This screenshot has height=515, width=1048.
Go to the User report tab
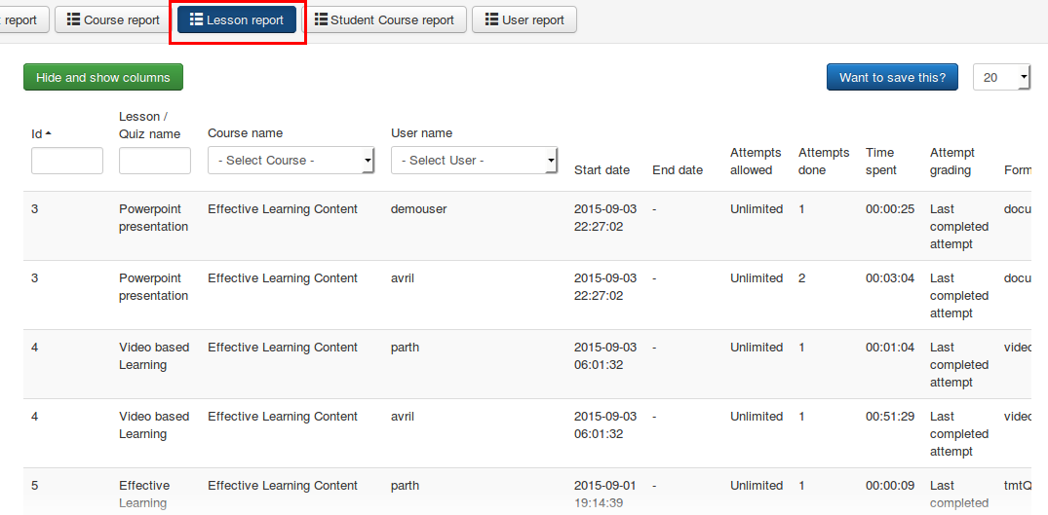pos(524,20)
